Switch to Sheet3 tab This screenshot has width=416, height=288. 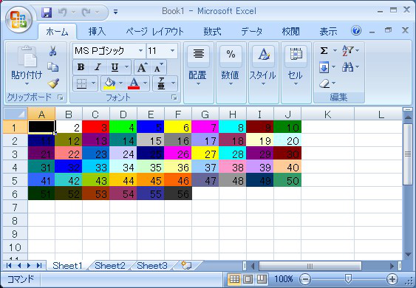point(152,265)
